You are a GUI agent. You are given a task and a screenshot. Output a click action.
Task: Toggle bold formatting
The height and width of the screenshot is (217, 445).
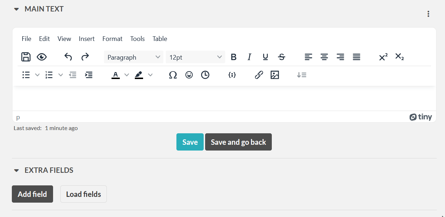pos(233,57)
